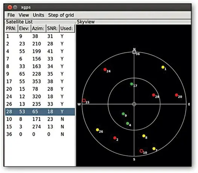Click elevation value 65 for PRN 9

22,74
